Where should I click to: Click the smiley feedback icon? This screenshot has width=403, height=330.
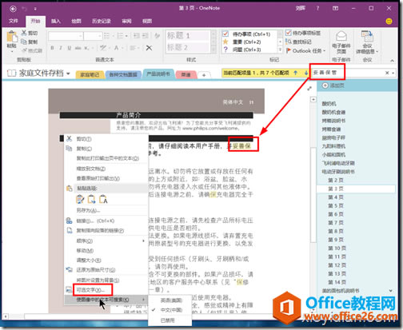(x=389, y=21)
